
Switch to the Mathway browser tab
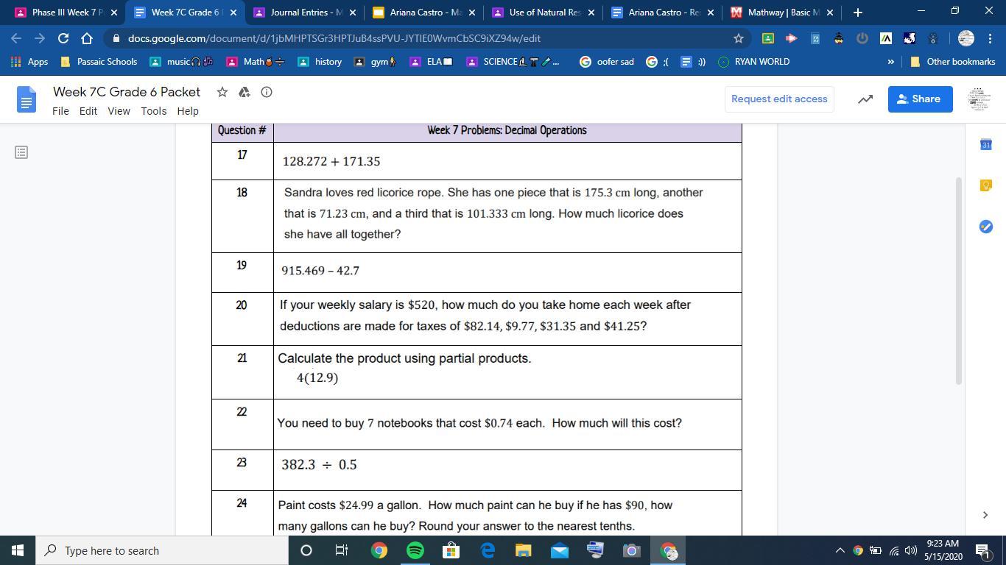782,13
